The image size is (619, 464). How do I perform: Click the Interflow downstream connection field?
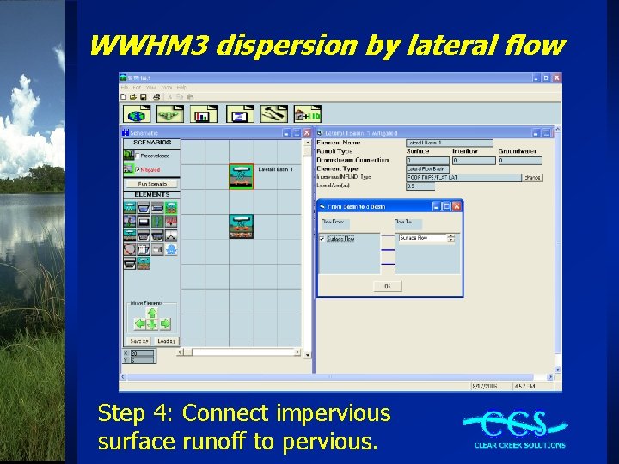point(474,161)
